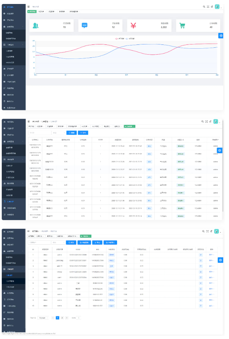Click the blue chat bubble icon on the stats card

(85, 26)
